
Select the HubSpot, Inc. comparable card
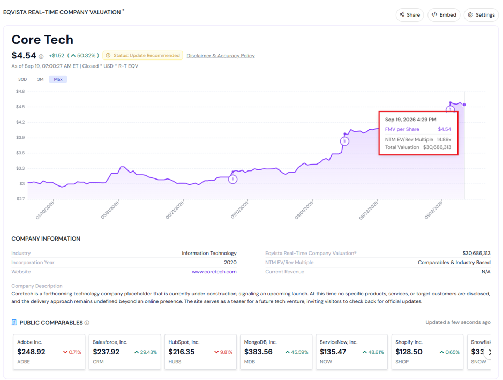[200, 352]
